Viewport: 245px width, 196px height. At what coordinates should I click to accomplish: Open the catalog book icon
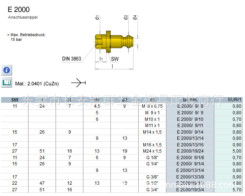point(7,82)
